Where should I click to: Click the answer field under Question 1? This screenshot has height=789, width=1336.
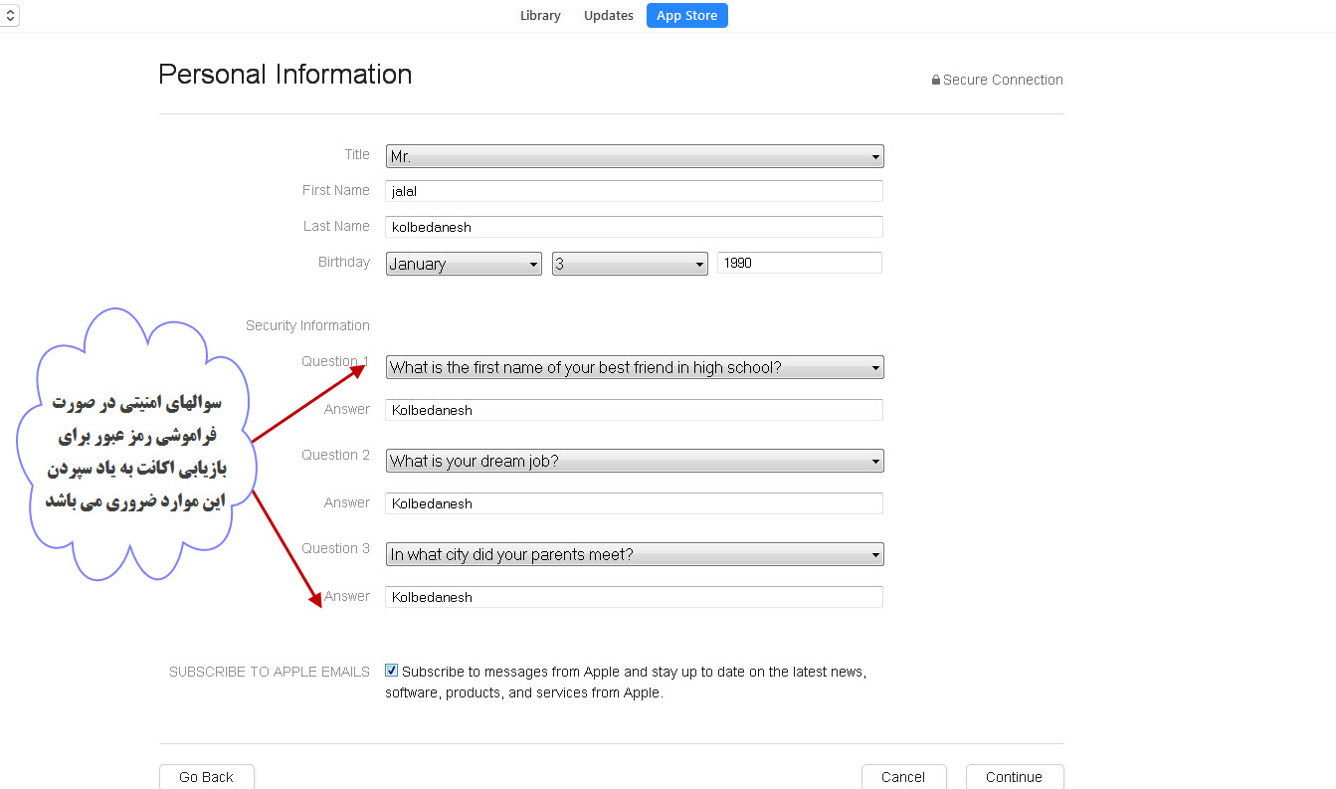634,410
